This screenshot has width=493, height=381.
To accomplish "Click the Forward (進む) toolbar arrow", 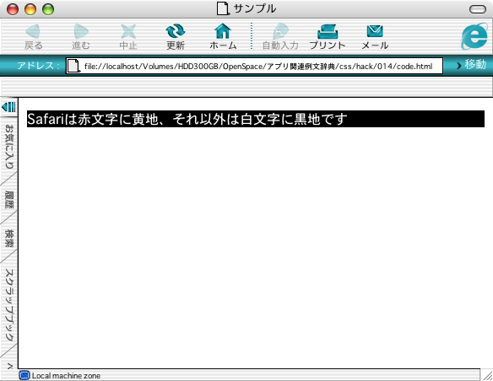I will click(81, 31).
